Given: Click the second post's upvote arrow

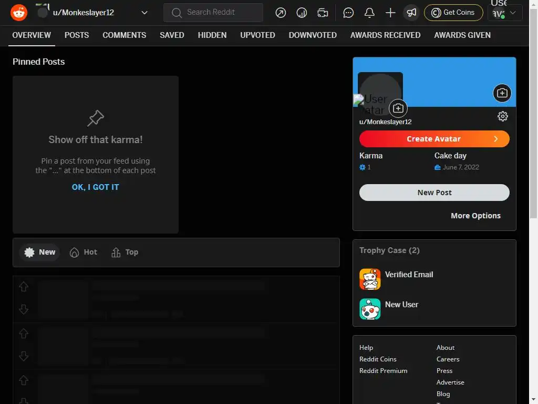Looking at the screenshot, I should 23,333.
